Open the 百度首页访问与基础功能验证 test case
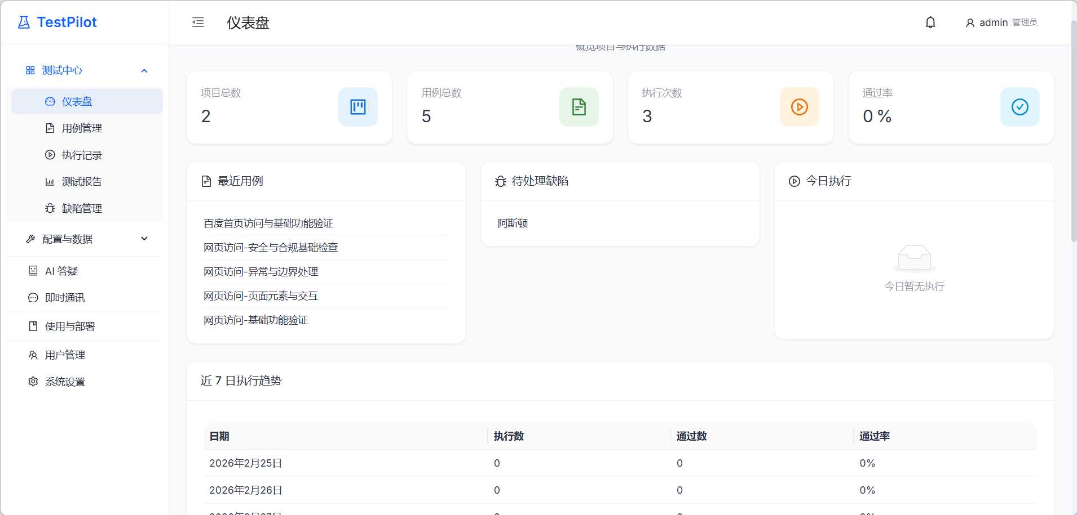 point(268,223)
